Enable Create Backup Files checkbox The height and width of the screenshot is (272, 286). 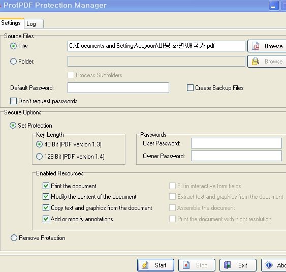pyautogui.click(x=190, y=87)
